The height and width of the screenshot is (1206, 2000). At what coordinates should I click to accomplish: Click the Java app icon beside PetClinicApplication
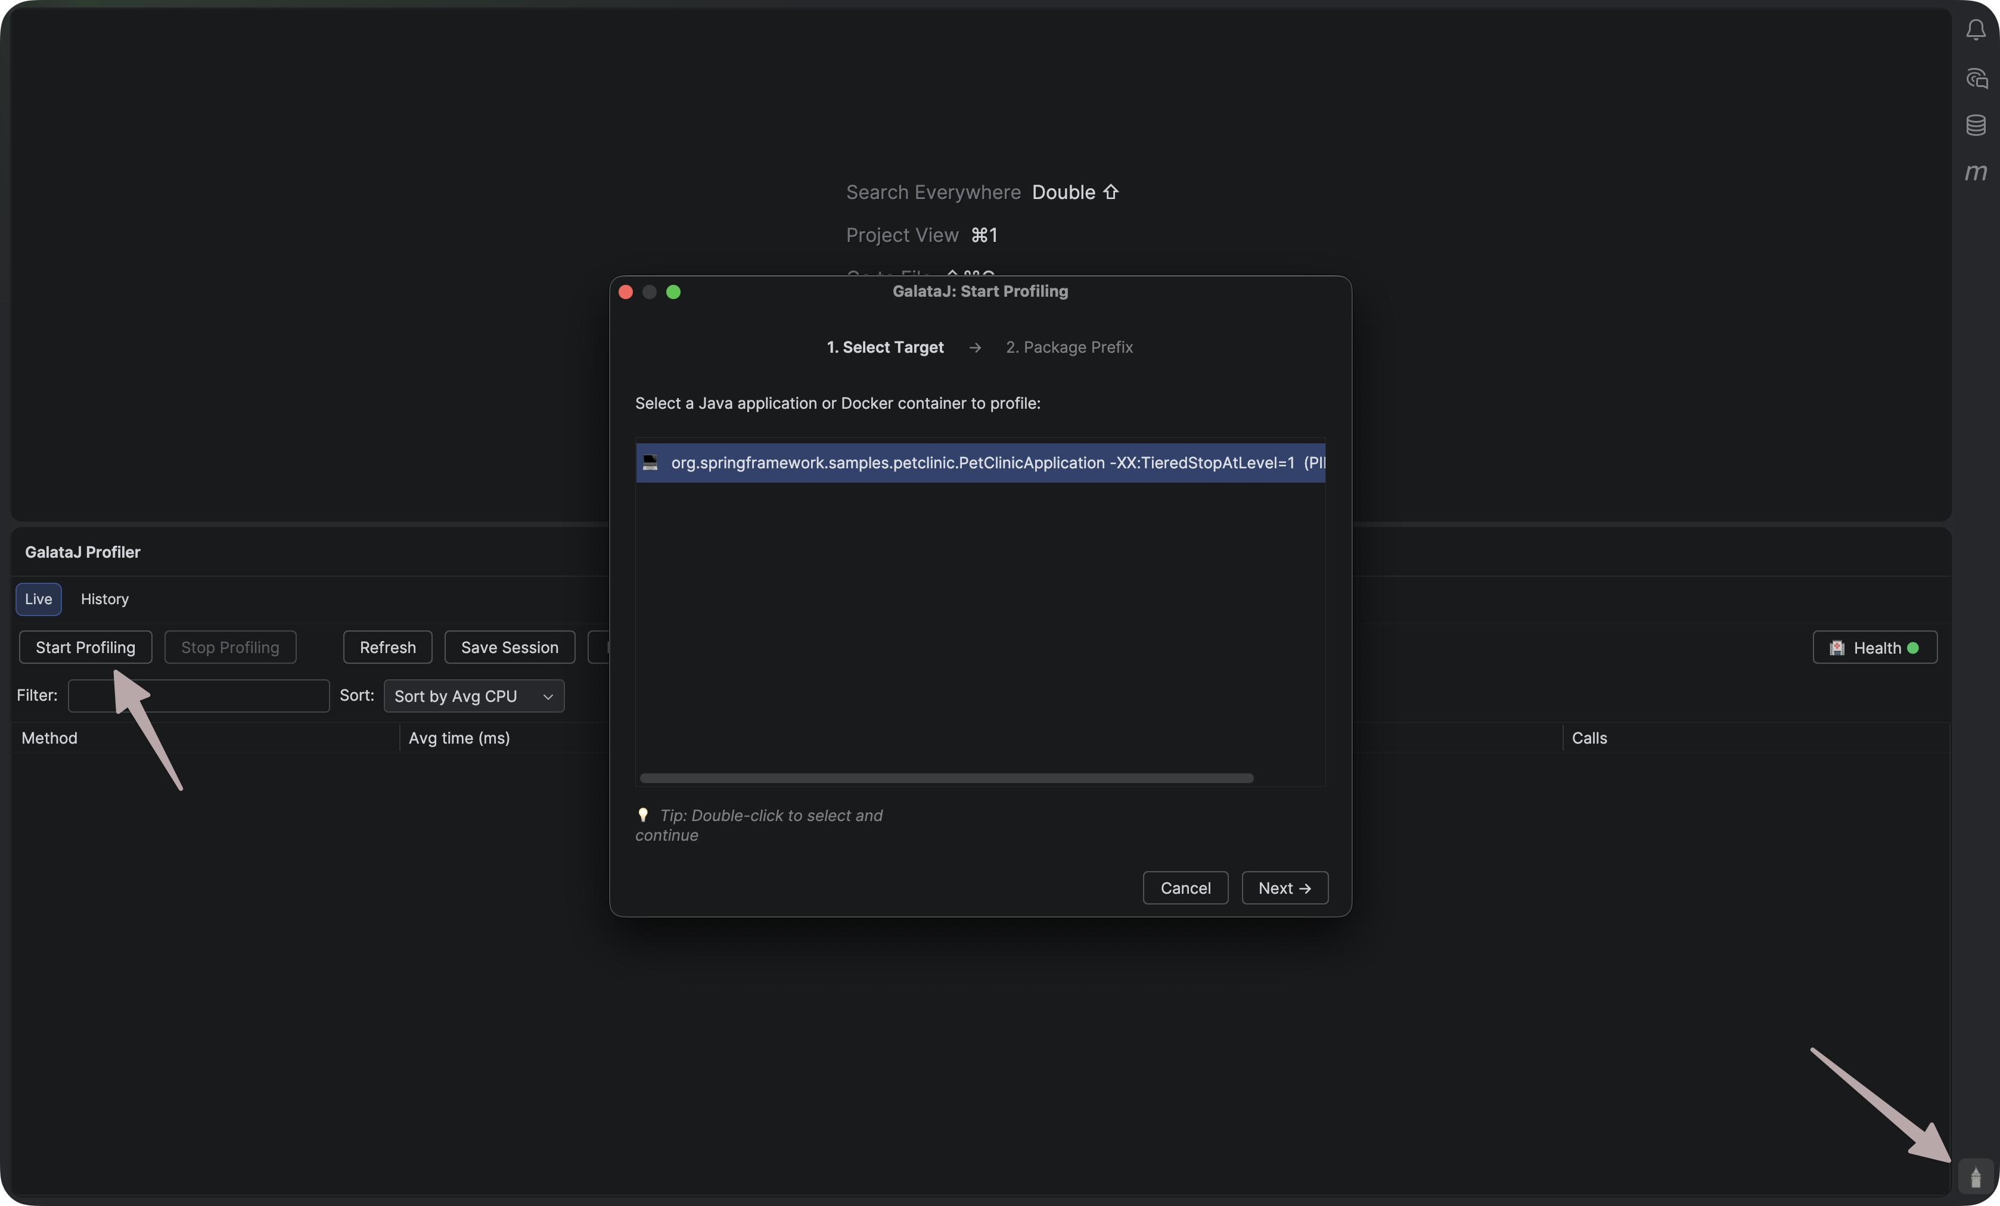click(651, 462)
